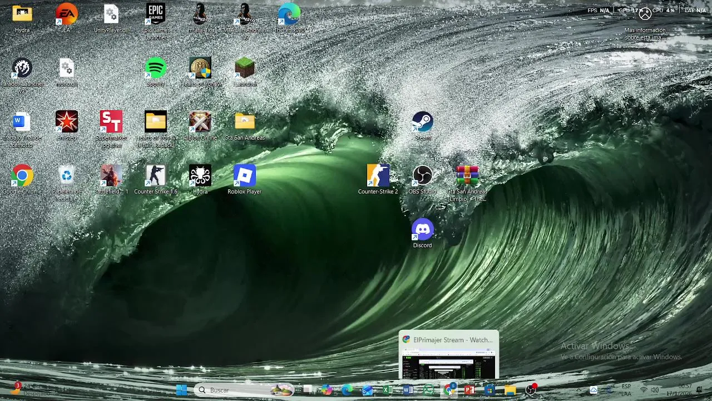
Task: Open the Windows Start menu
Action: [182, 390]
